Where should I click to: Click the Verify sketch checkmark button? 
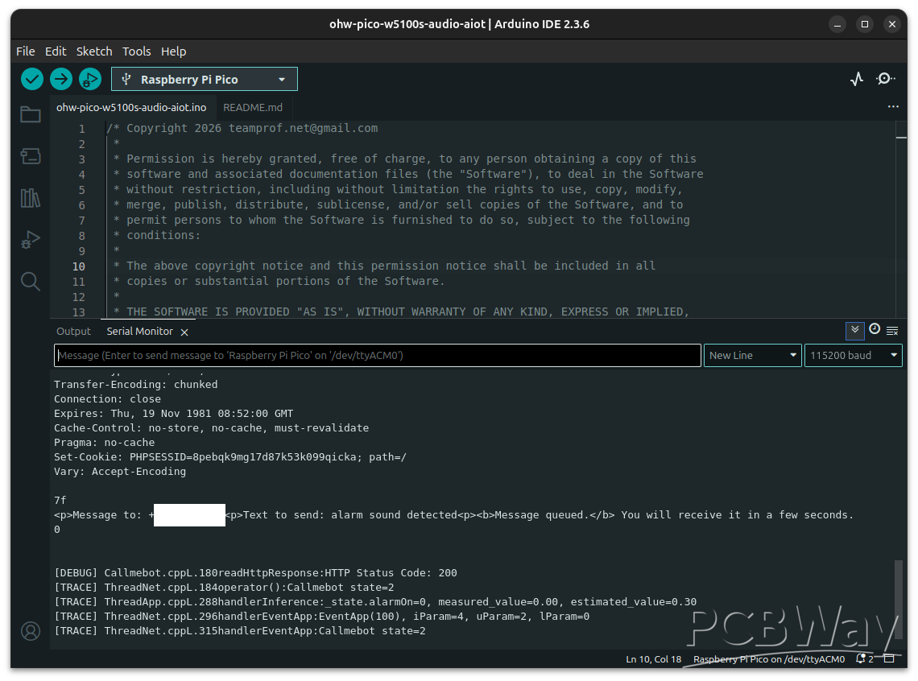[32, 79]
